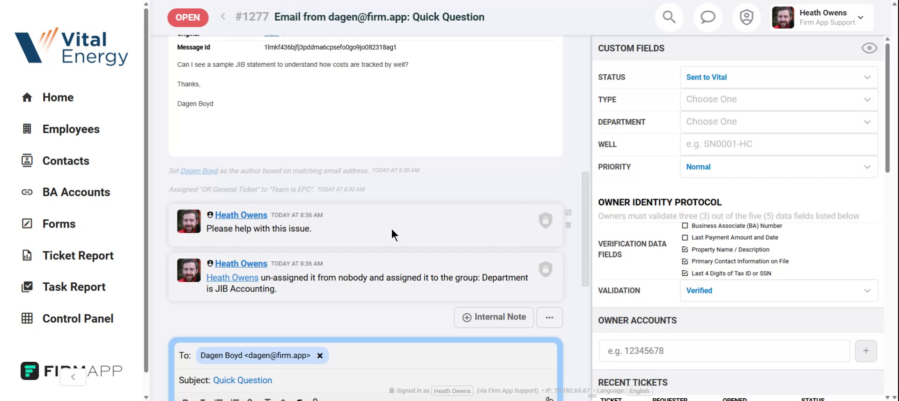Click the shield user icon in header
Screen dimensions: 899x401
coord(746,17)
